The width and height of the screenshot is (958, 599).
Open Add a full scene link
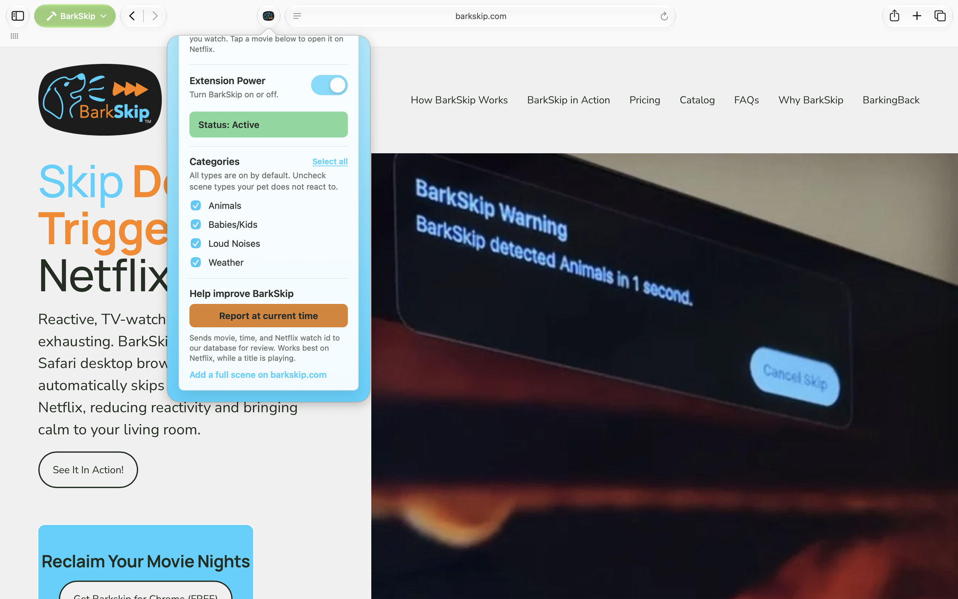pos(258,375)
